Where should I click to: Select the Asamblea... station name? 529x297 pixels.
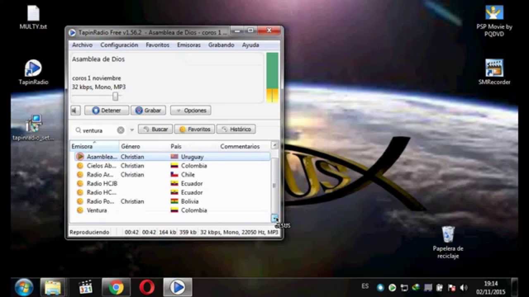[102, 157]
